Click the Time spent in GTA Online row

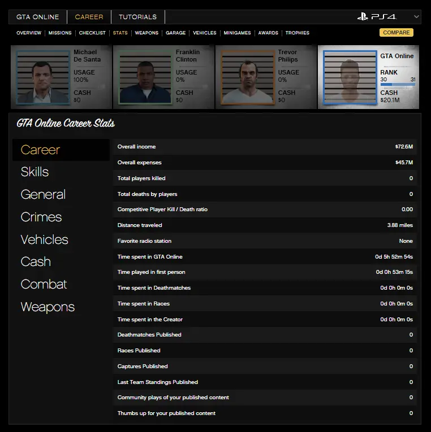[265, 257]
